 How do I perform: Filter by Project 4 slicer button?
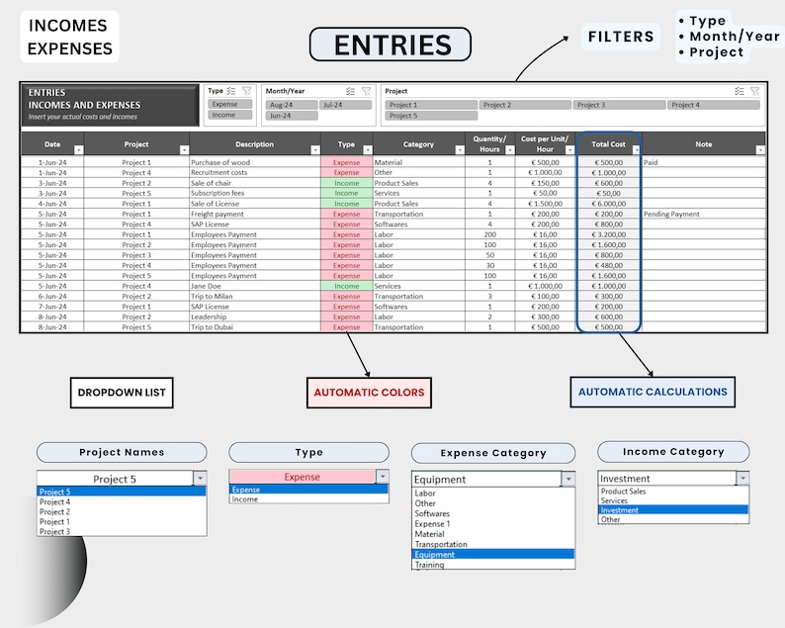(714, 105)
